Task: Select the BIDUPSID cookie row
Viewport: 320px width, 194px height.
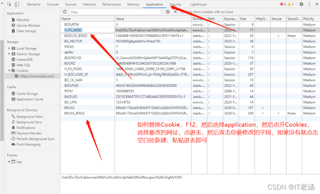Action: point(190,86)
